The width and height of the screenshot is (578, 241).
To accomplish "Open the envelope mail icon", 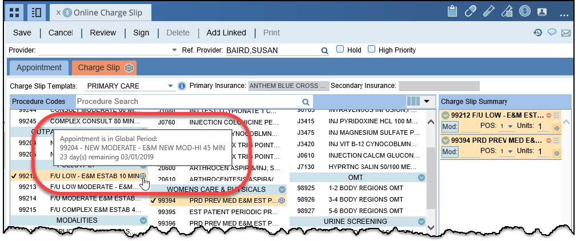I will [566, 33].
